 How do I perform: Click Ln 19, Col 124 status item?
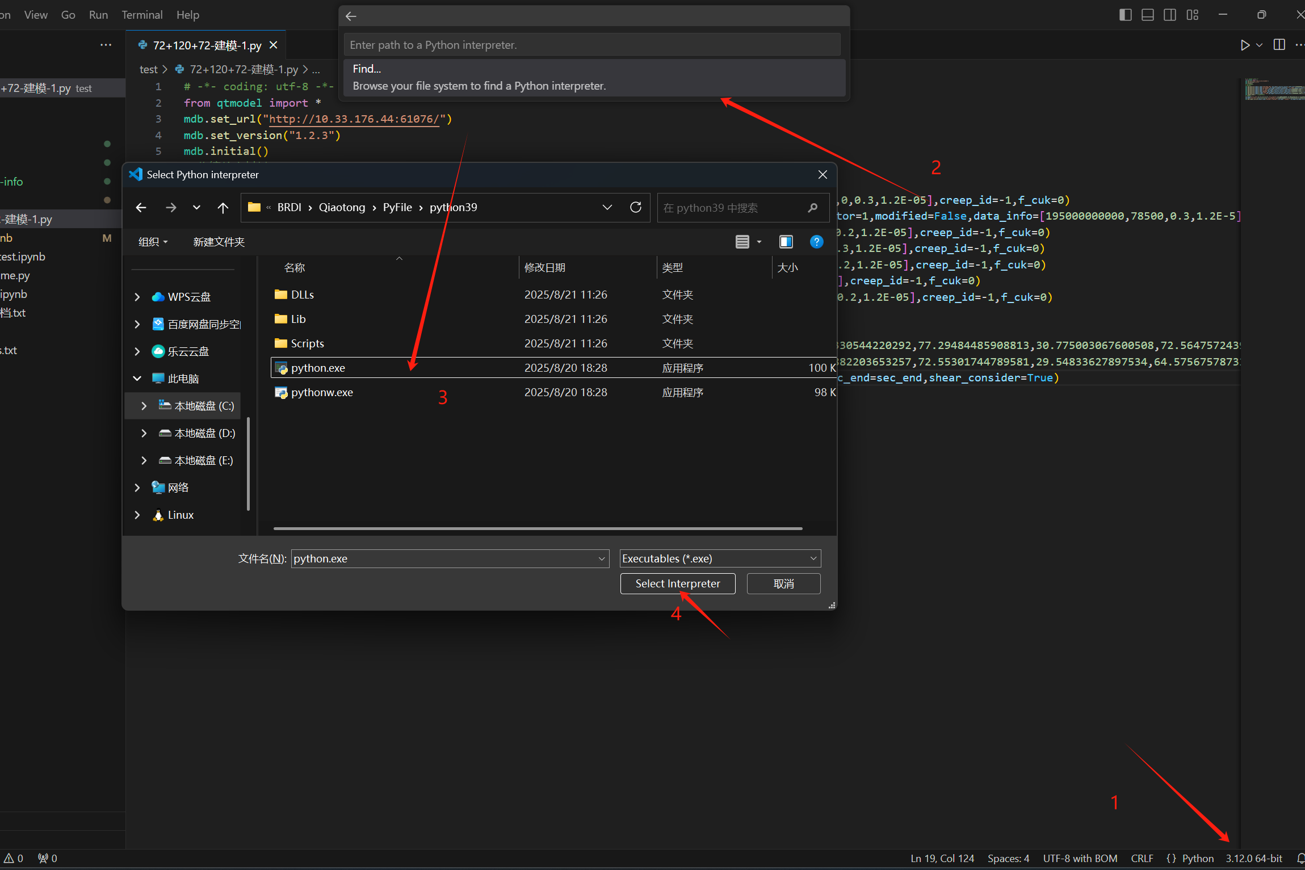point(942,858)
